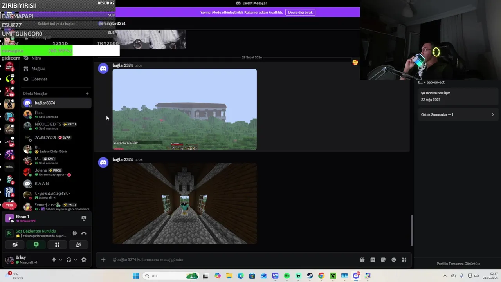This screenshot has width=501, height=282.
Task: Open the sticker picker
Action: (383, 260)
